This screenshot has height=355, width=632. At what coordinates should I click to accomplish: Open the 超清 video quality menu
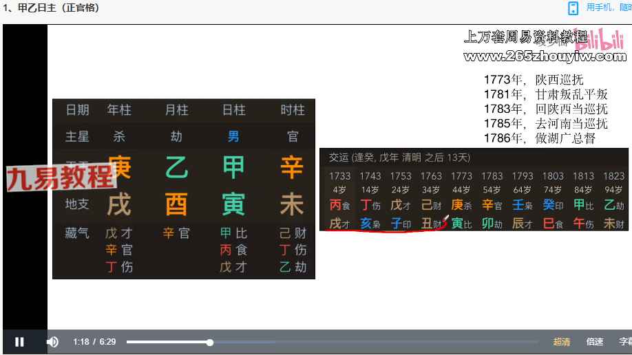coord(562,342)
